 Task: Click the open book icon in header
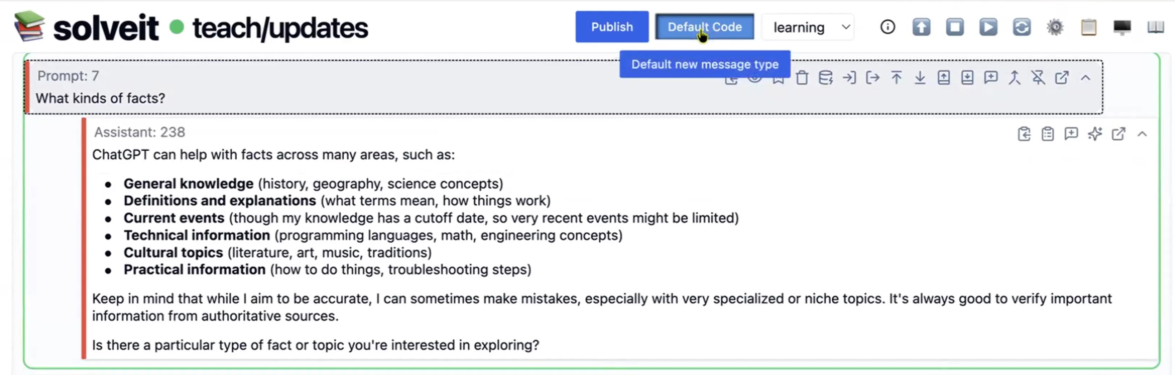pos(1155,27)
